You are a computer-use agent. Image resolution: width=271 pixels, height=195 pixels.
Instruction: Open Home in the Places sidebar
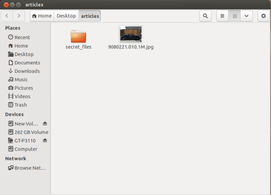(x=26, y=46)
